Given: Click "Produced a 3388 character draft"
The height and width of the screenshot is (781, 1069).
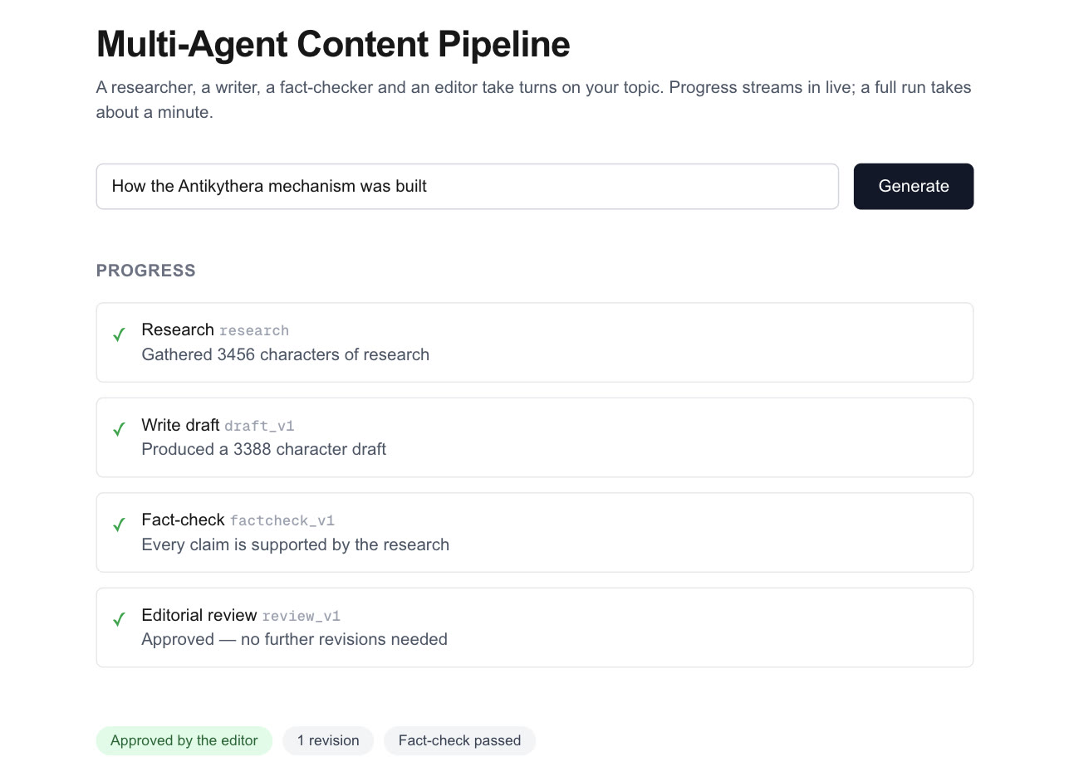Looking at the screenshot, I should 264,449.
